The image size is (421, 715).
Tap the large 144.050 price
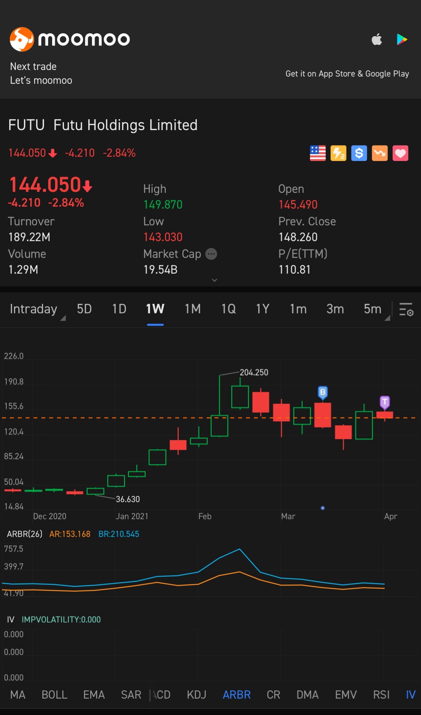pyautogui.click(x=51, y=184)
